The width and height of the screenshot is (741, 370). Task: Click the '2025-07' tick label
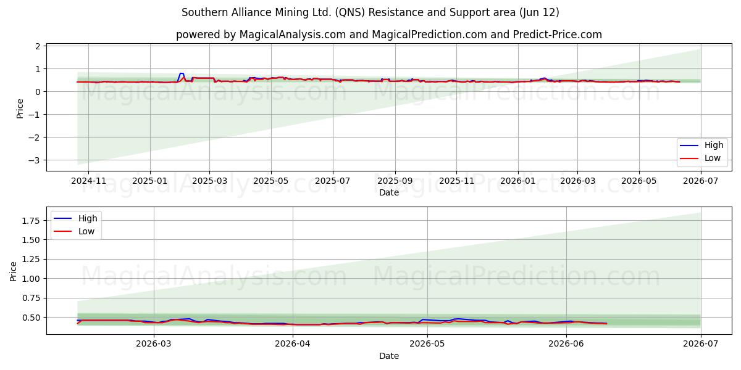coord(333,181)
